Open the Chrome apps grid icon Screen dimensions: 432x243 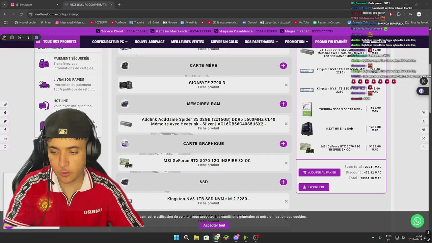click(x=5, y=23)
